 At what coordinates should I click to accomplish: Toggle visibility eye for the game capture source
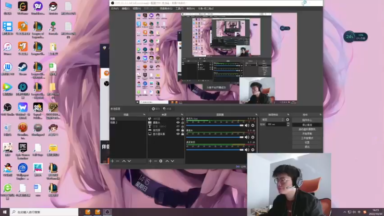[178, 130]
